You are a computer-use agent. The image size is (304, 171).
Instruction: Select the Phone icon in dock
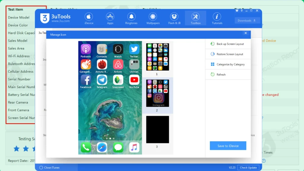86,147
